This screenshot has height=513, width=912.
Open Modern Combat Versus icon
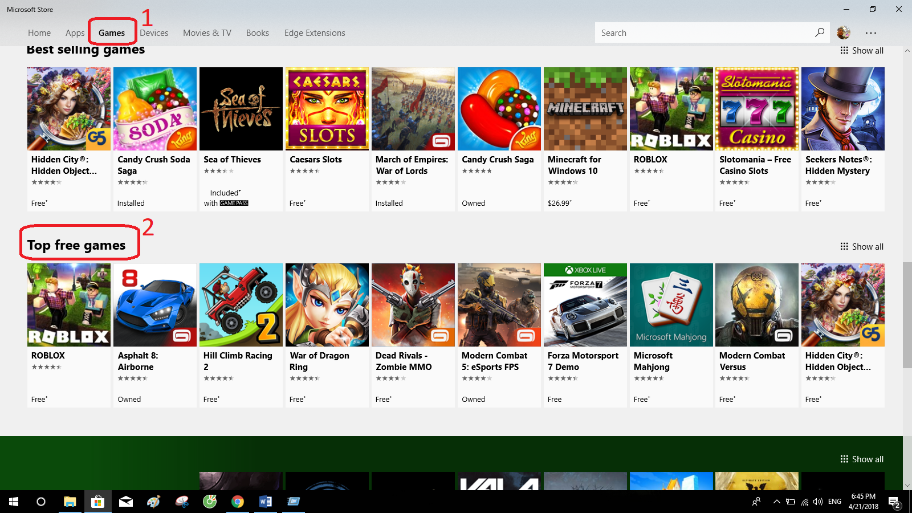(757, 305)
